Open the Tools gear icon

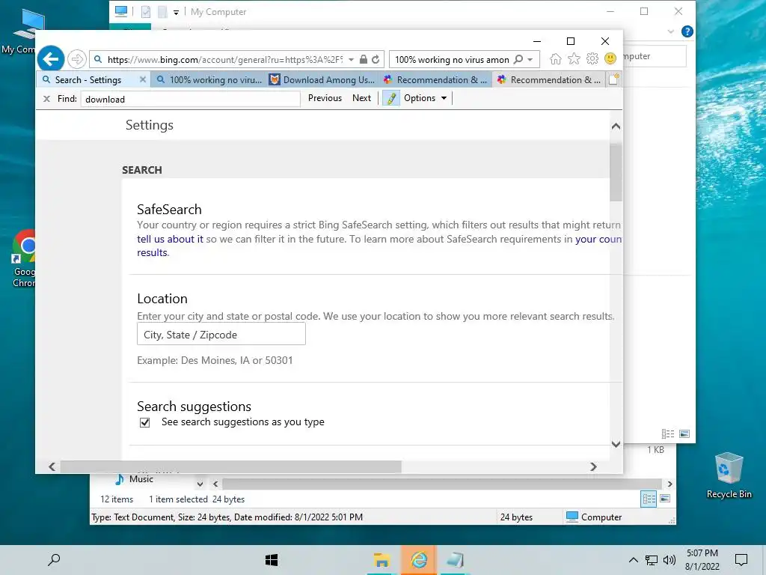pyautogui.click(x=592, y=59)
